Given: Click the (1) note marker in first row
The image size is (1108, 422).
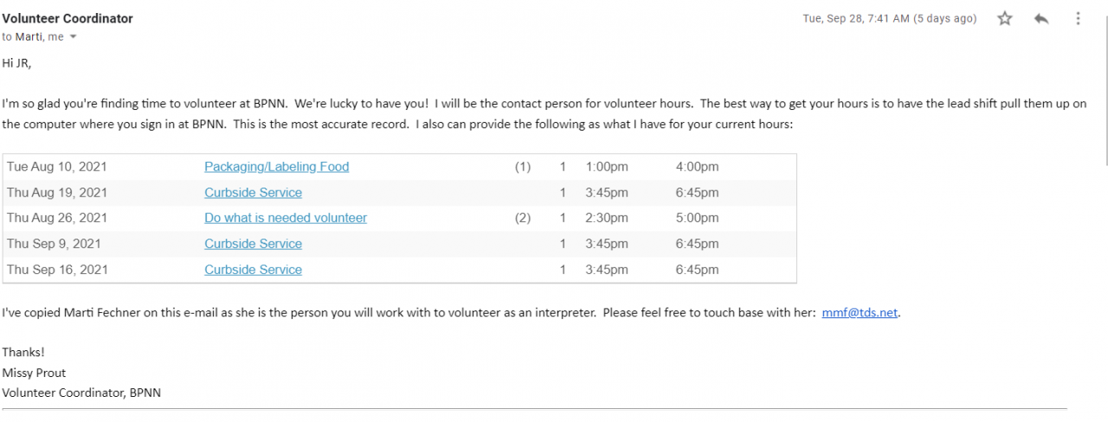Looking at the screenshot, I should point(523,167).
